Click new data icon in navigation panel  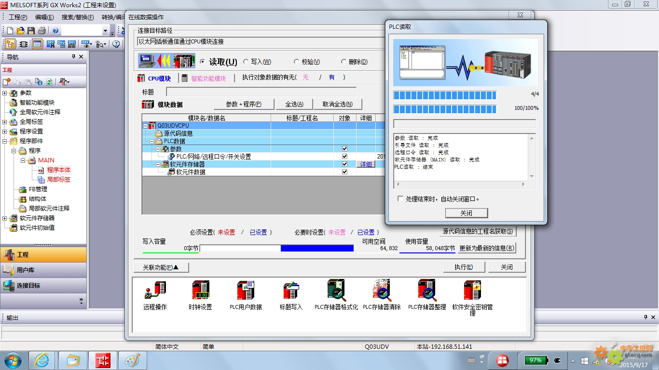(x=7, y=82)
